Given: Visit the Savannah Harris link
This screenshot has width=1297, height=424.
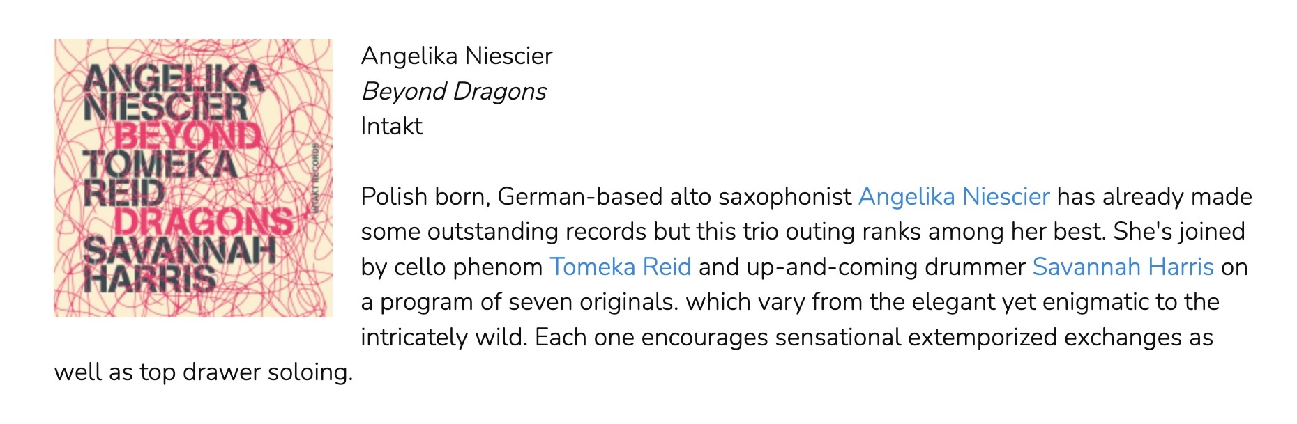Looking at the screenshot, I should click(x=1123, y=267).
